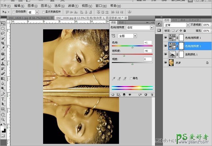Click the trash icon in adjustments panel

(152, 95)
